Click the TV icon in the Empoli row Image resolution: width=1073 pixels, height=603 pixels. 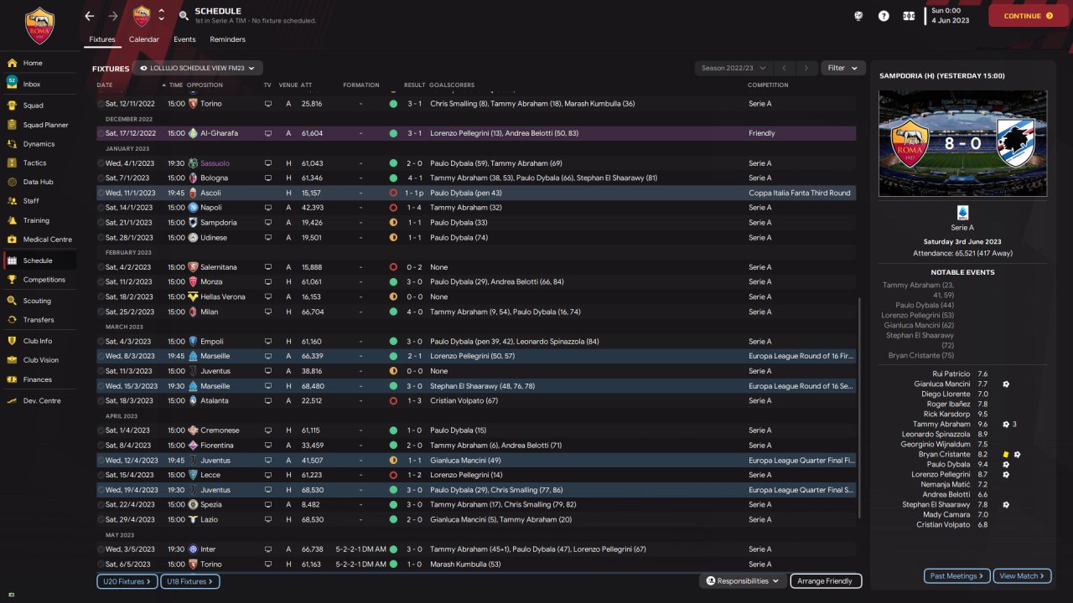click(x=268, y=342)
